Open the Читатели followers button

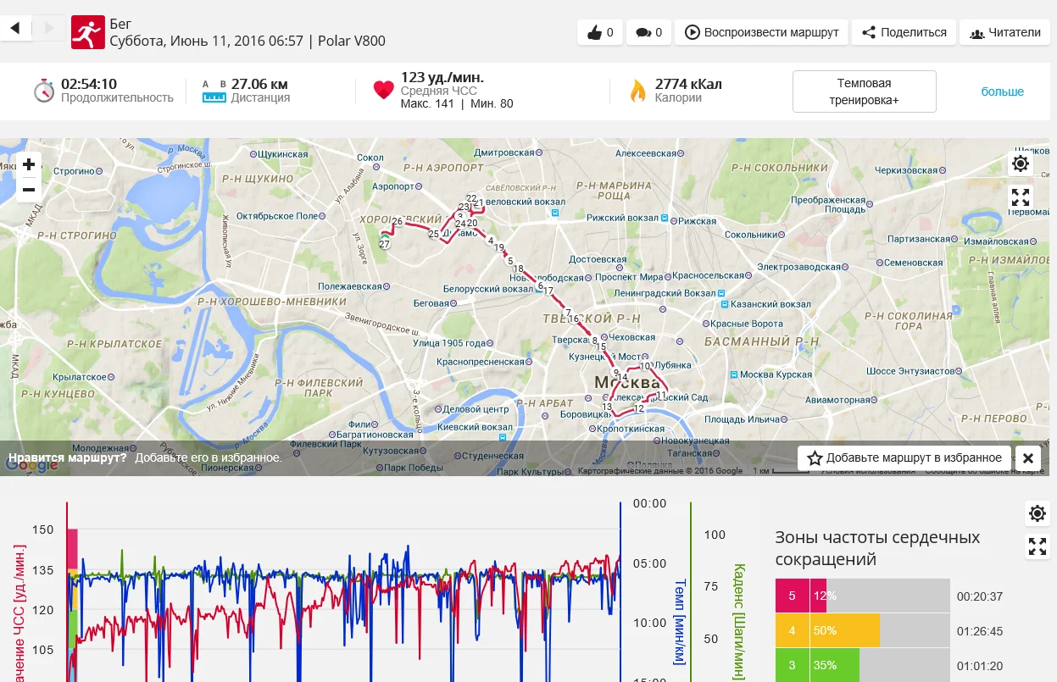pyautogui.click(x=1004, y=33)
